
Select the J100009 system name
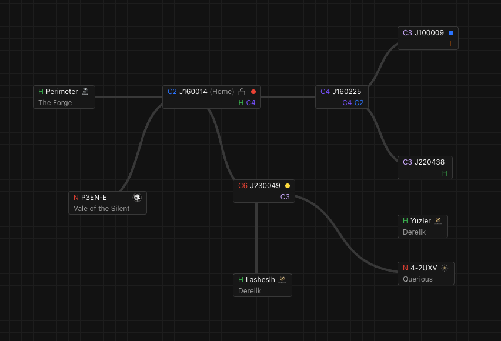point(429,33)
